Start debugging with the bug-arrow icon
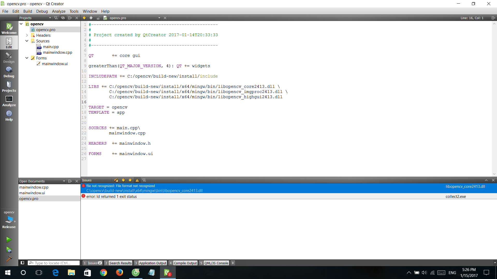 click(x=9, y=250)
